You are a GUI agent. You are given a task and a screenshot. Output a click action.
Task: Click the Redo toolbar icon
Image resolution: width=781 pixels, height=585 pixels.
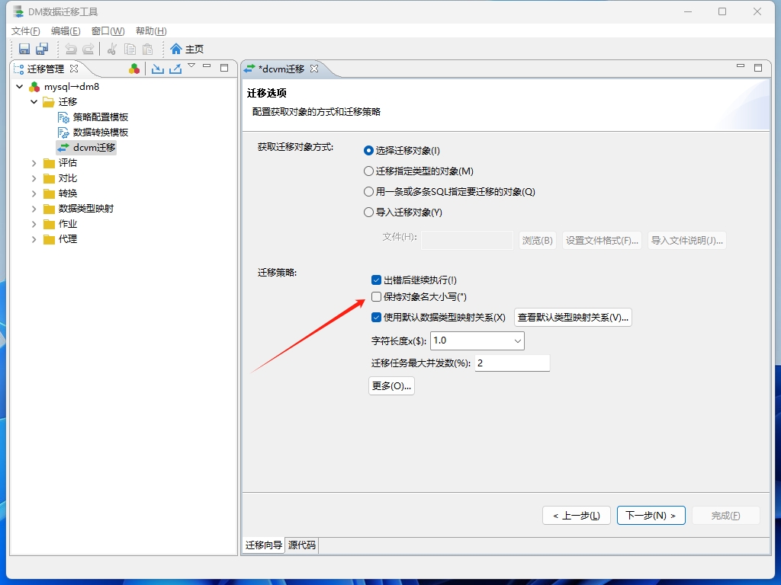[x=88, y=49]
